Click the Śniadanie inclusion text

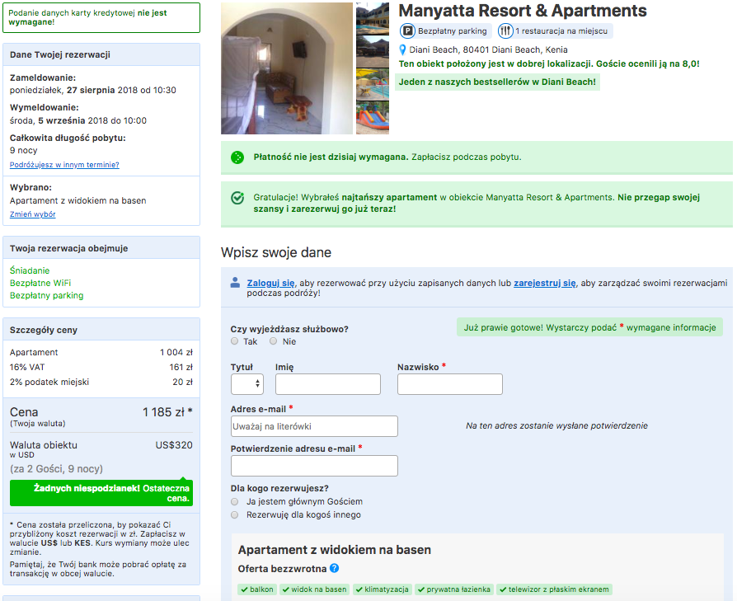[30, 270]
